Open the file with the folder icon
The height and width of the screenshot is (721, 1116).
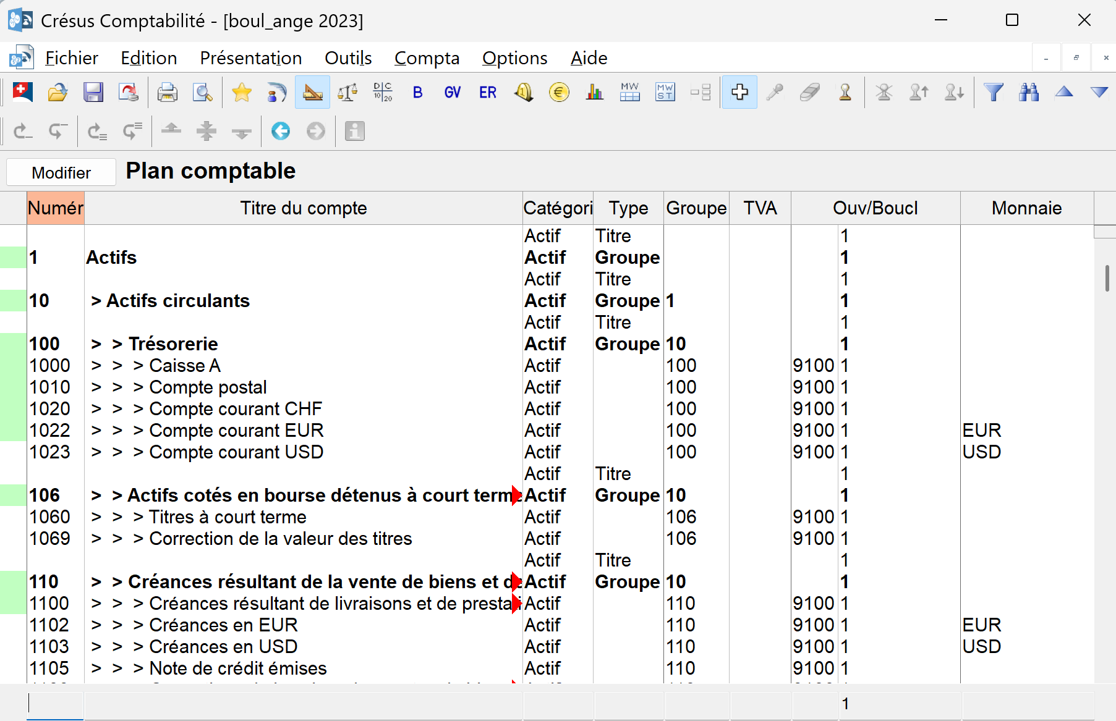(57, 92)
